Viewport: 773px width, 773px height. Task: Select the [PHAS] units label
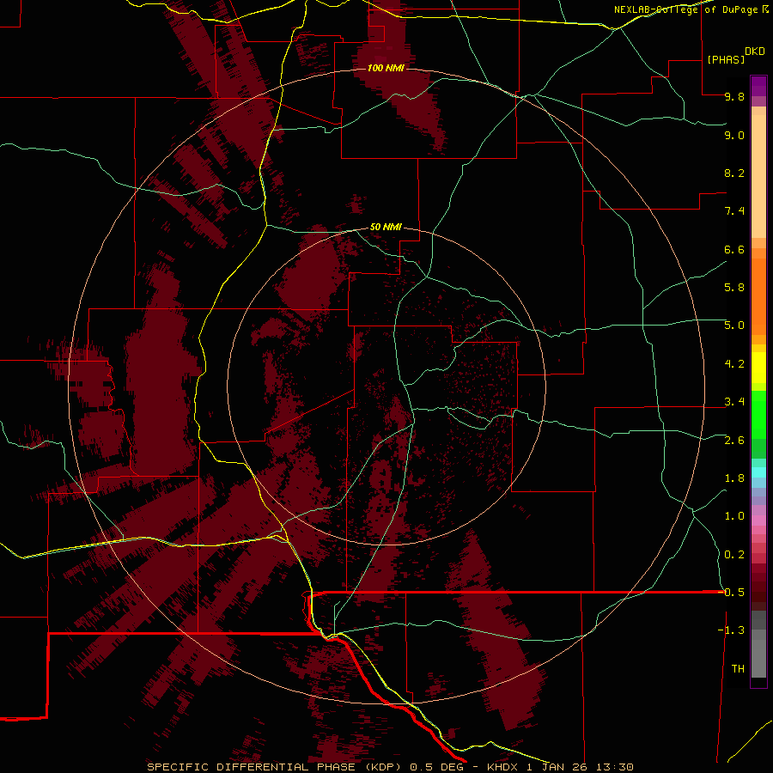click(x=726, y=59)
